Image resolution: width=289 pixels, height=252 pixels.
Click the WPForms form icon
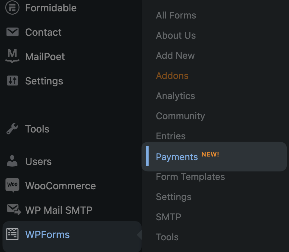coord(12,234)
